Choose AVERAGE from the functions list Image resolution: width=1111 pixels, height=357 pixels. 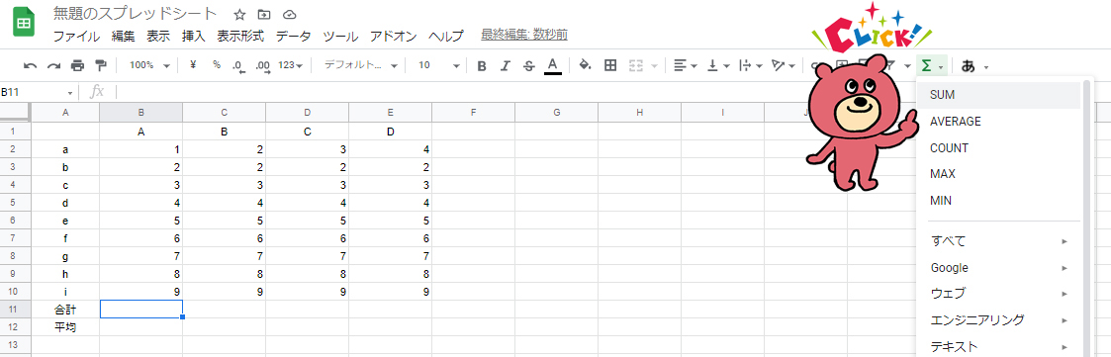point(998,122)
